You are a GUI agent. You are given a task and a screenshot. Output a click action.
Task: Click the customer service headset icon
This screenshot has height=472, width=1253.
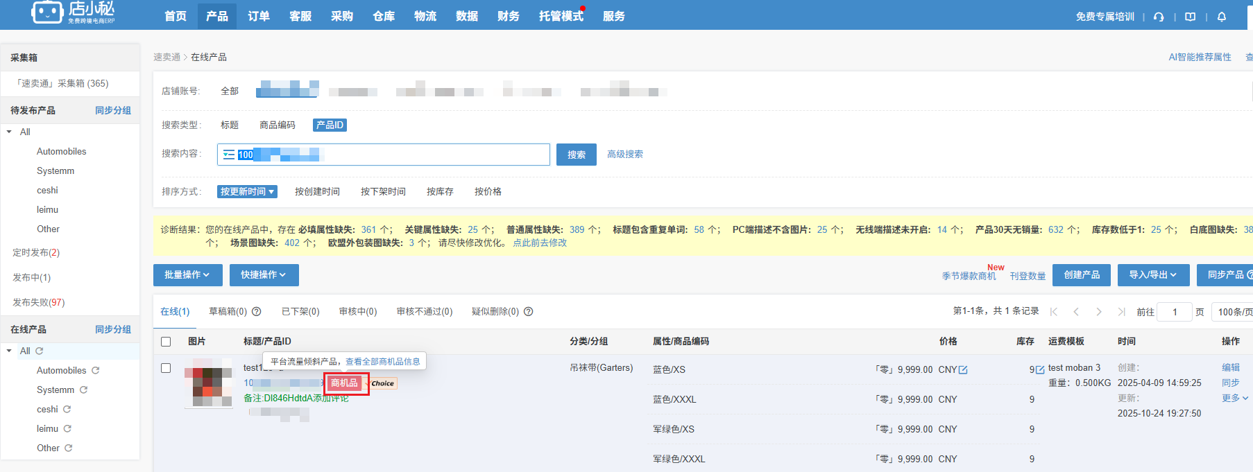click(1159, 17)
